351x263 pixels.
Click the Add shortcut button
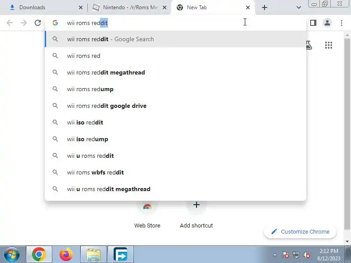click(x=196, y=216)
